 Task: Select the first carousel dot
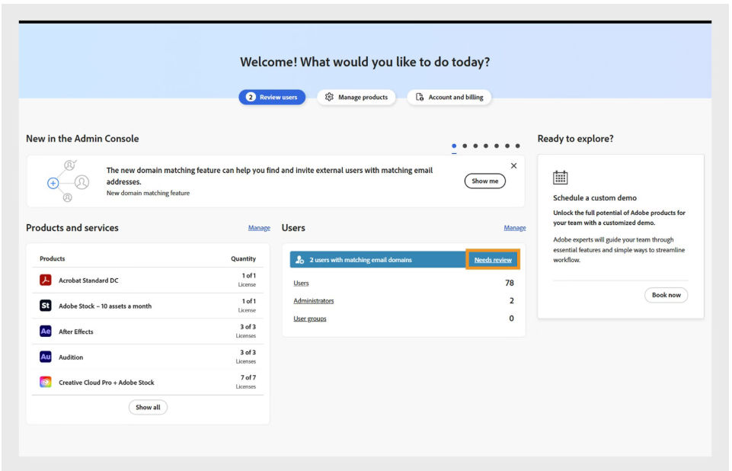454,146
